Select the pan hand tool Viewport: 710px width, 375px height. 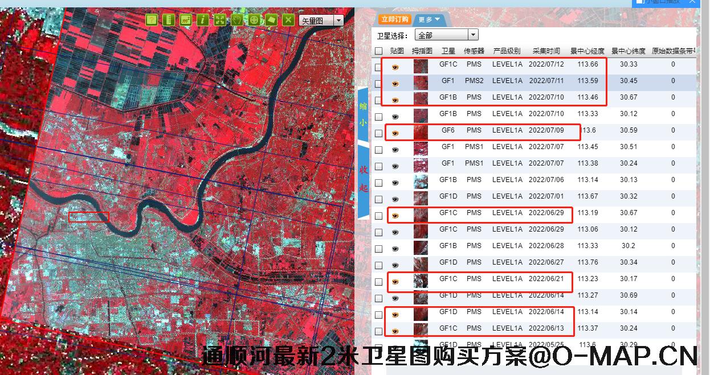point(237,20)
